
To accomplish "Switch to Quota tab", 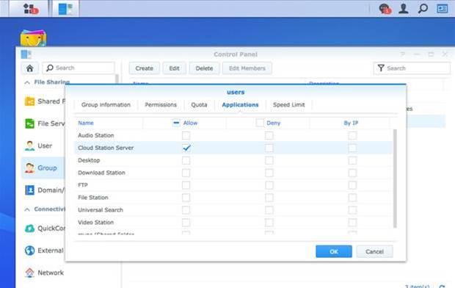I will [199, 104].
